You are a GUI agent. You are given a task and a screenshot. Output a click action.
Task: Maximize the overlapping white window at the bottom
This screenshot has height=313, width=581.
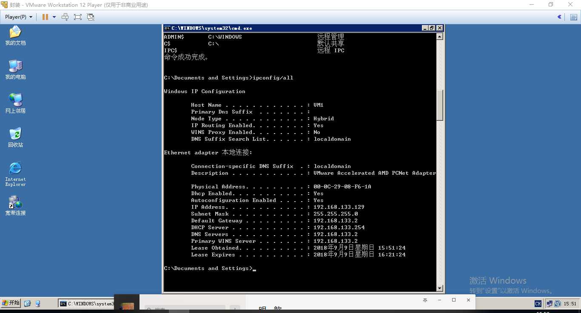[454, 300]
